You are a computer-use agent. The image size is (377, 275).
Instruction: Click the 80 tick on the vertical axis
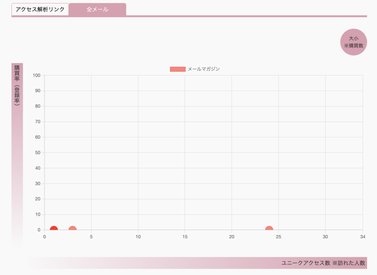point(37,106)
